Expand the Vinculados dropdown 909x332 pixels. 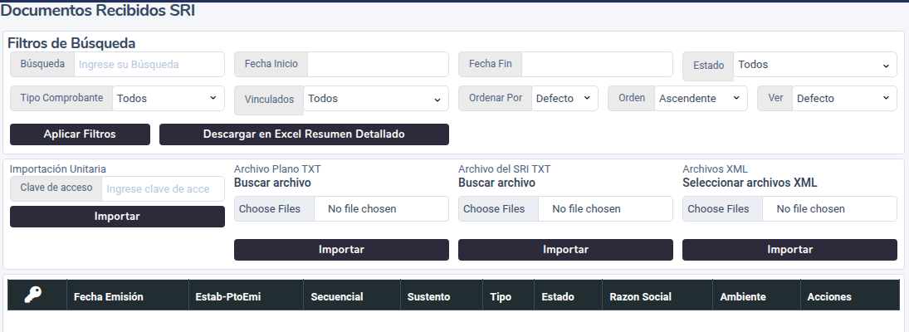[x=376, y=99]
